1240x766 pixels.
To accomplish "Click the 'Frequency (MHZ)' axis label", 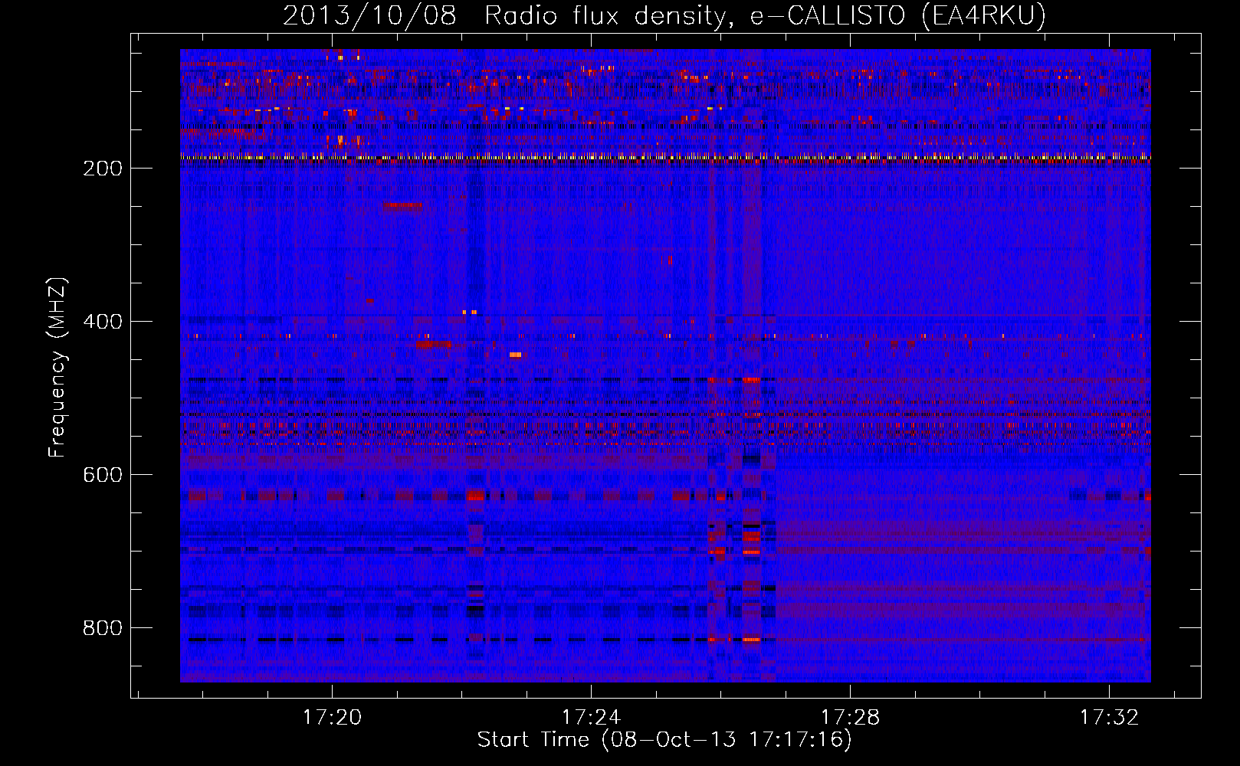I will click(x=57, y=367).
